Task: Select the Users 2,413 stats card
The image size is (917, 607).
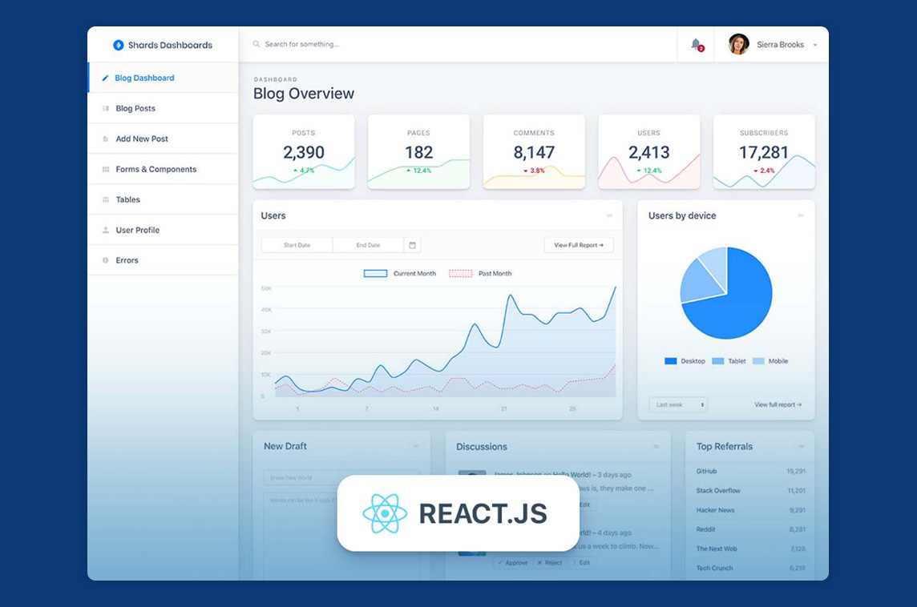Action: pyautogui.click(x=649, y=152)
